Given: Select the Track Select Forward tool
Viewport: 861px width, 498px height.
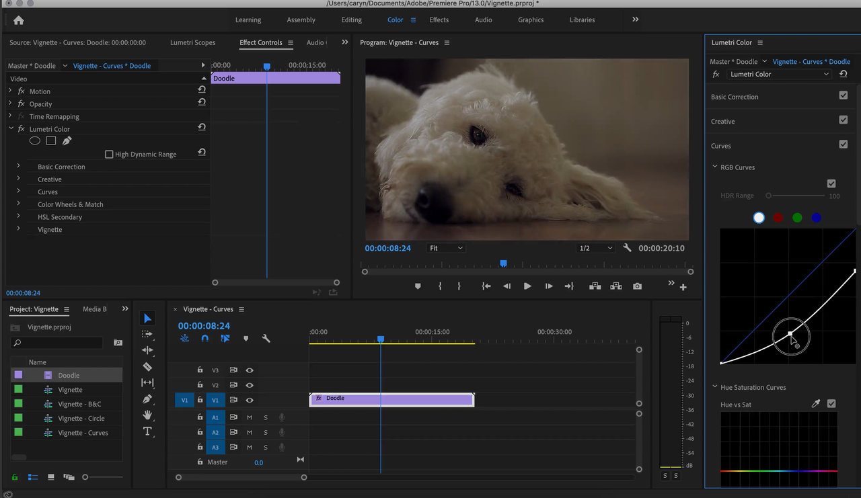Looking at the screenshot, I should (148, 334).
